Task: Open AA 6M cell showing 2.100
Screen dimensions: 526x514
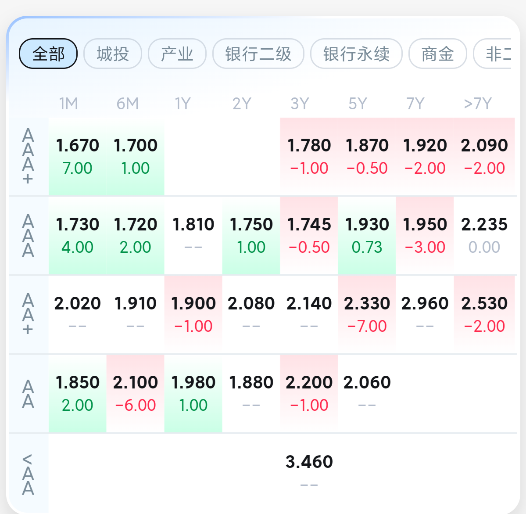Action: coord(136,393)
